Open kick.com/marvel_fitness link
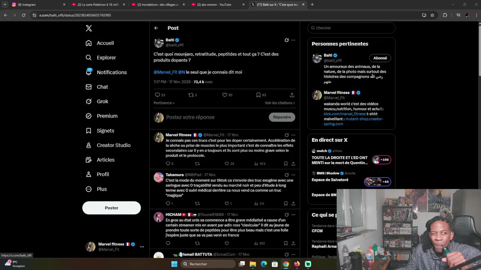This screenshot has height=270, width=481. click(x=345, y=114)
